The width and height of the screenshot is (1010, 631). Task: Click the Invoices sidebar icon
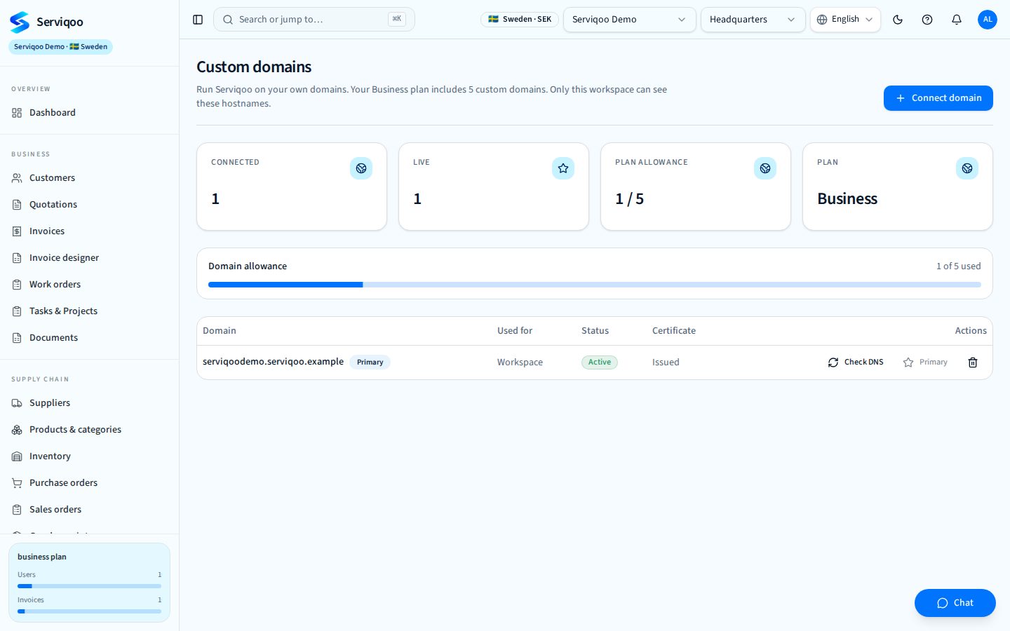point(17,231)
